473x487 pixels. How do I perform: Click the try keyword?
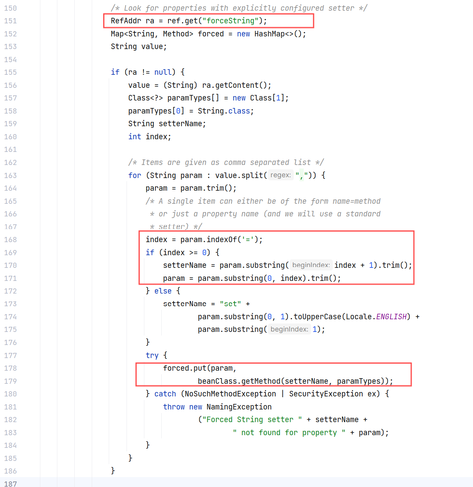tap(152, 356)
